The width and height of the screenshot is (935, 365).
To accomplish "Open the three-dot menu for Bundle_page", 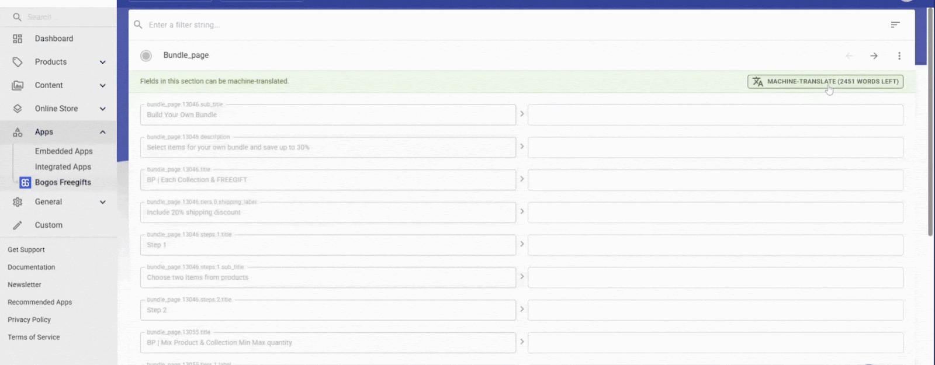I will click(x=899, y=56).
